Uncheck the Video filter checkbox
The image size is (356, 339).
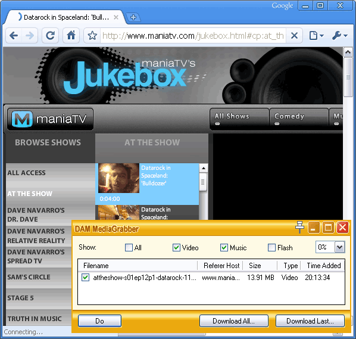tap(176, 247)
